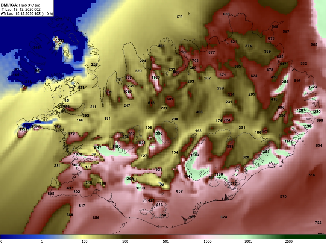Select the map value '599'
326x244 pixels.
tap(230, 146)
